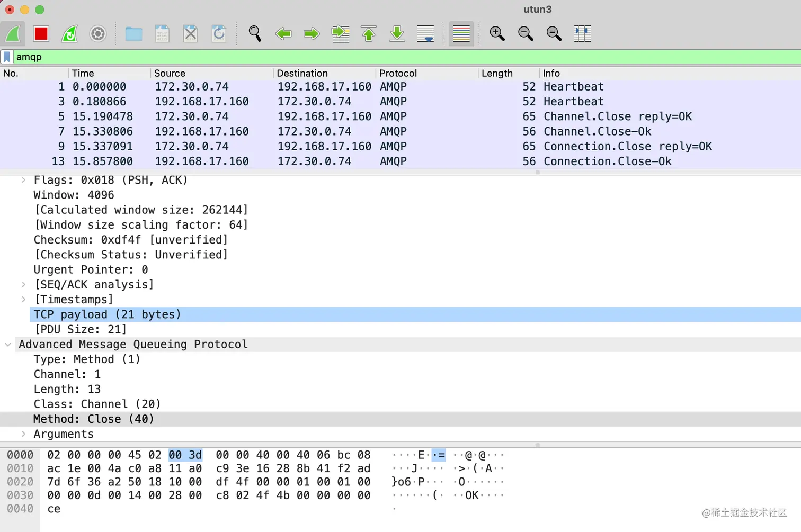This screenshot has width=801, height=532.
Task: Select Connection.Close reply=OK packet row
Action: tap(400, 146)
